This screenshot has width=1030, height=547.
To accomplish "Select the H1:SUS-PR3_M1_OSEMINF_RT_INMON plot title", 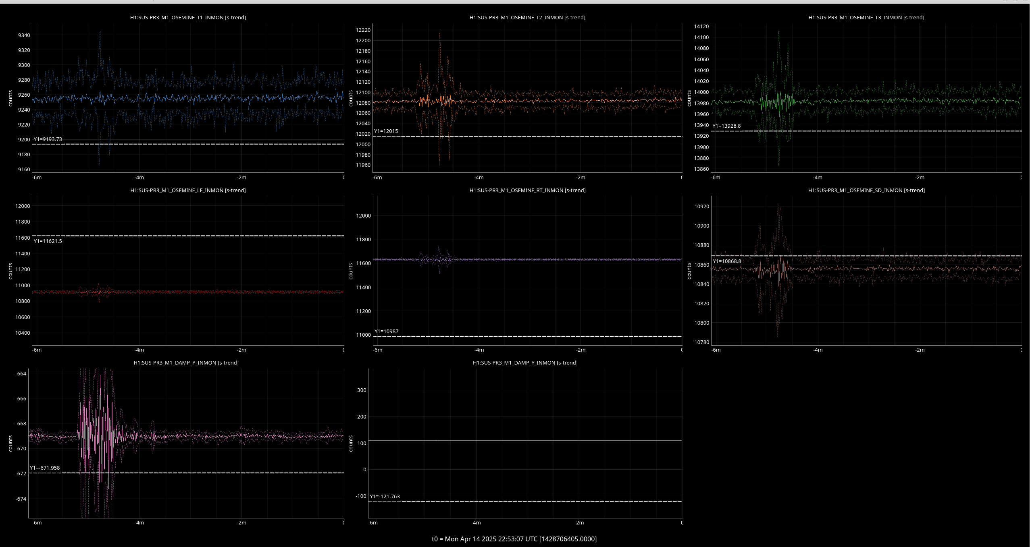I will tap(527, 191).
